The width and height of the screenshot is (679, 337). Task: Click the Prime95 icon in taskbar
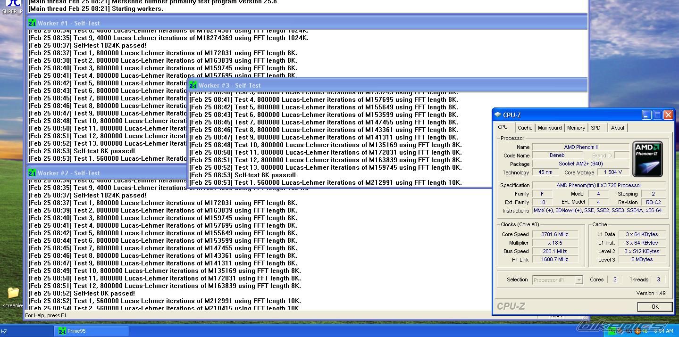tap(62, 331)
